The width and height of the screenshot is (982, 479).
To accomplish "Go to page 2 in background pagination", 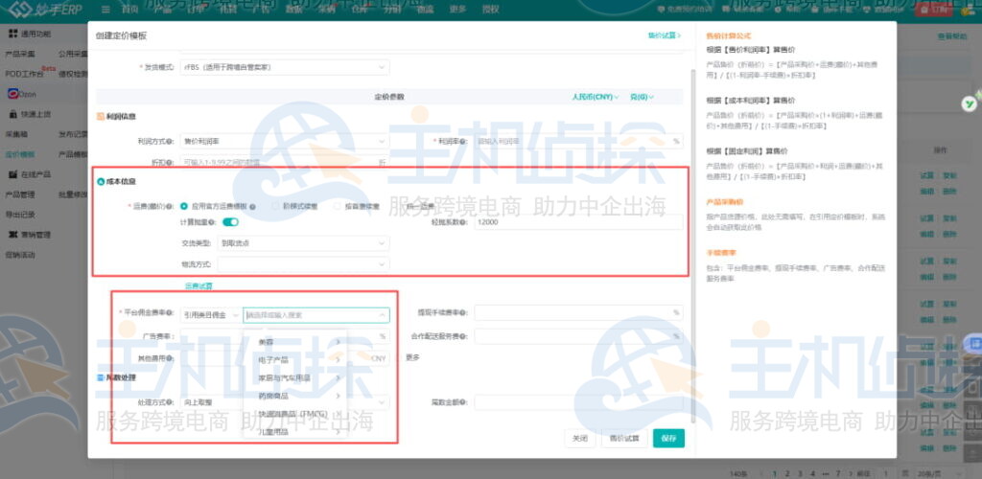I will pyautogui.click(x=787, y=473).
